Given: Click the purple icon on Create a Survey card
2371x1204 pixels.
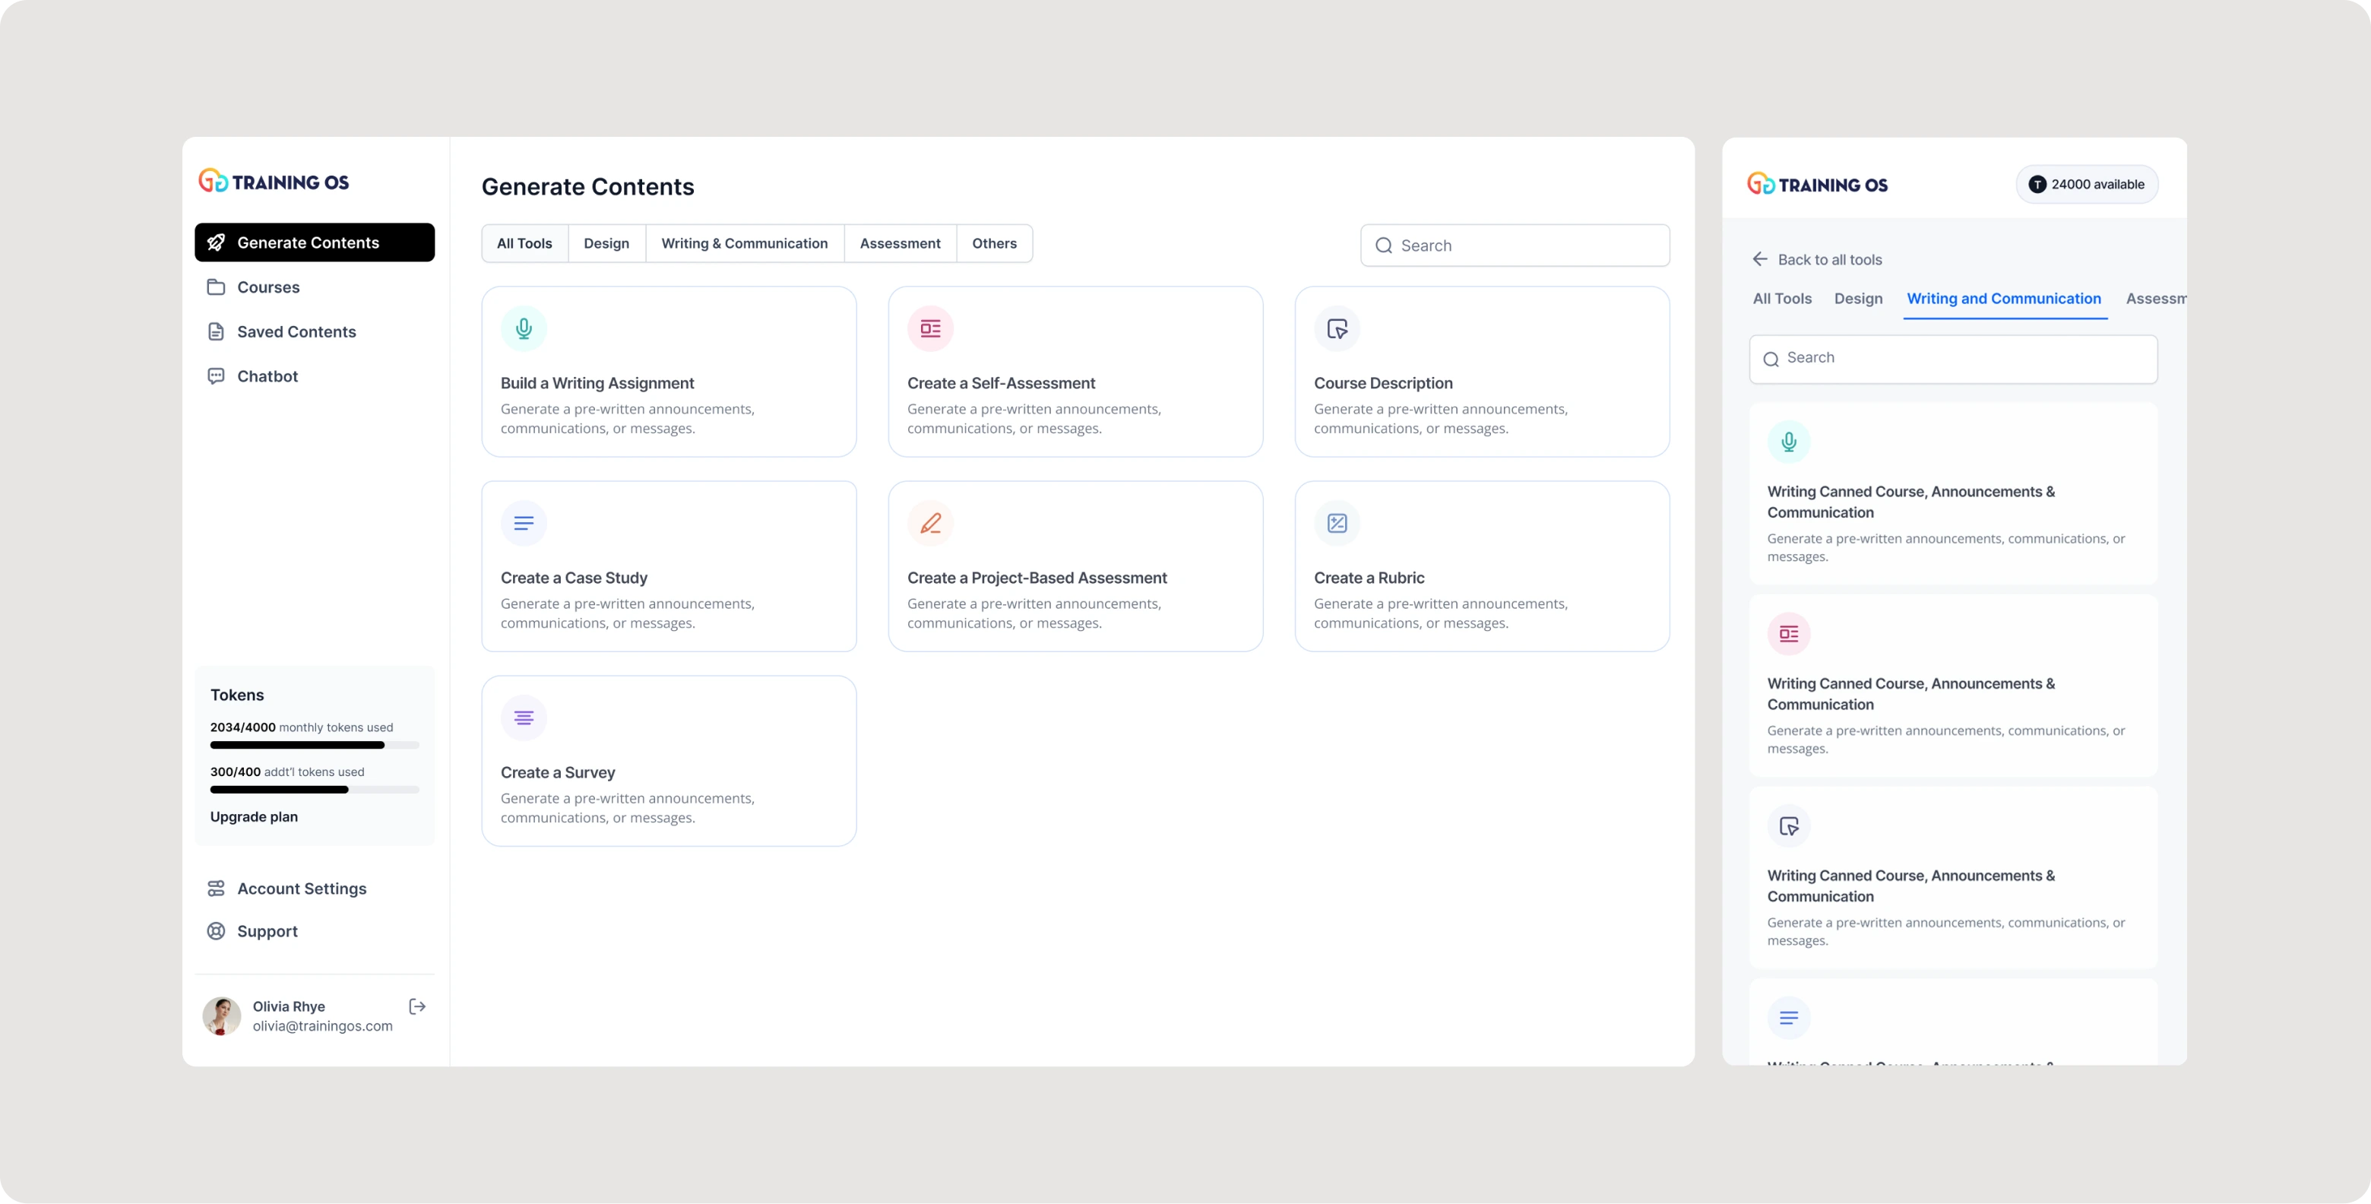Looking at the screenshot, I should pyautogui.click(x=524, y=718).
